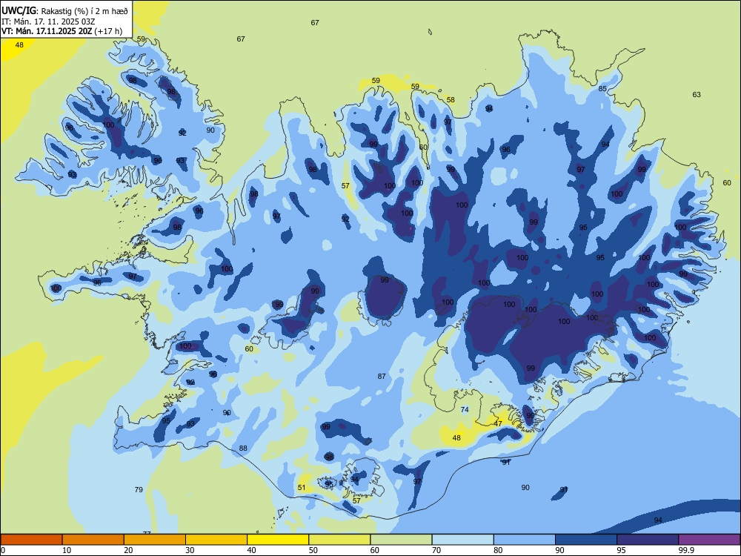The image size is (741, 556).
Task: Click the title 'UWC/IG: Rakastig (%) í 2 m hæð'
Action: point(64,11)
